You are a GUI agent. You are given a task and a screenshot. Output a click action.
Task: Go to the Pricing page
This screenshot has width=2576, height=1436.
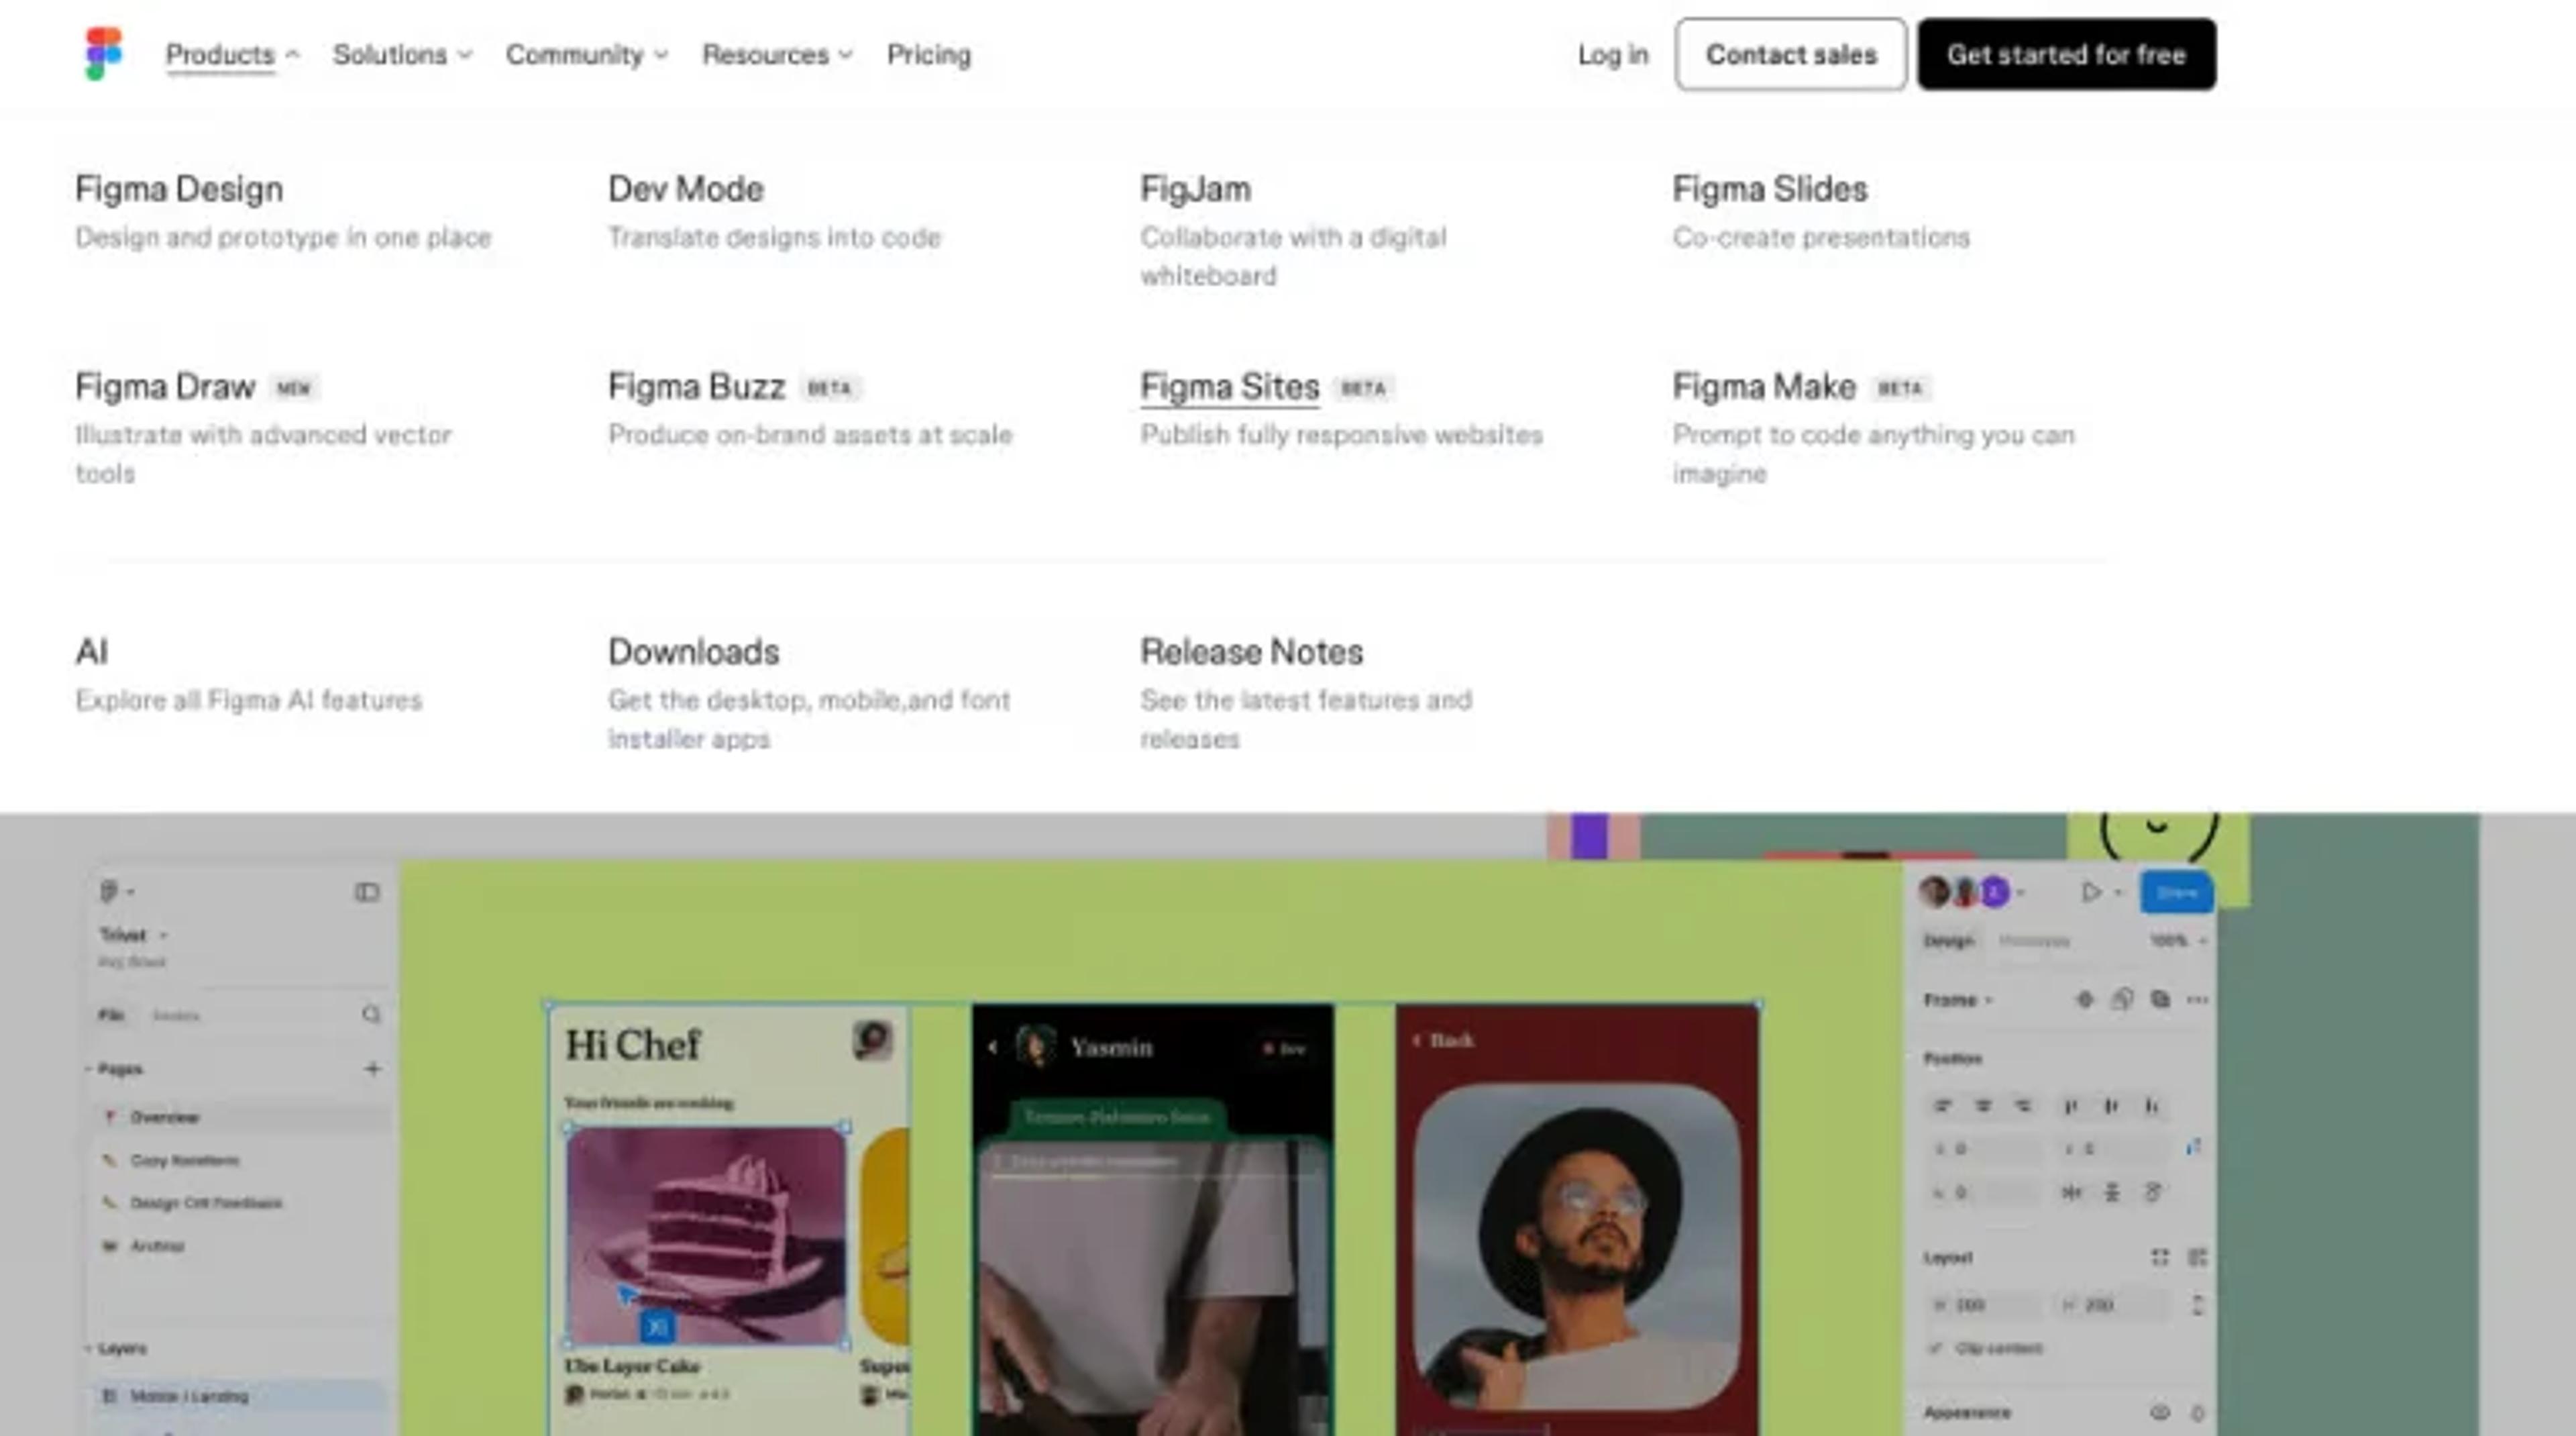[928, 54]
